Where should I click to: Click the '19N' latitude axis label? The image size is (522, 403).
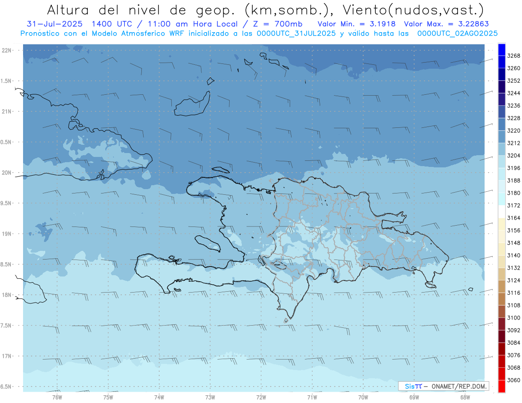click(6, 234)
